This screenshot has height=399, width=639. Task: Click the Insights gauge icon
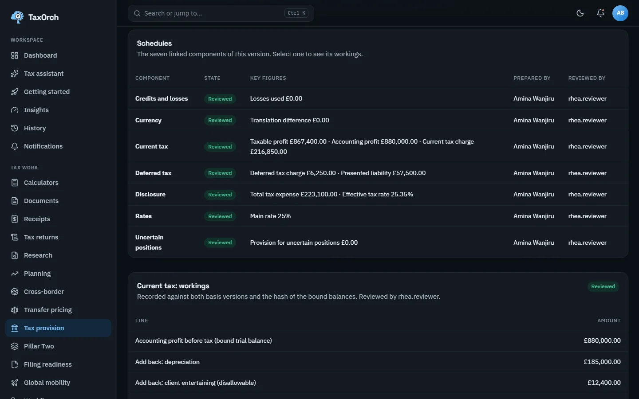tap(15, 110)
